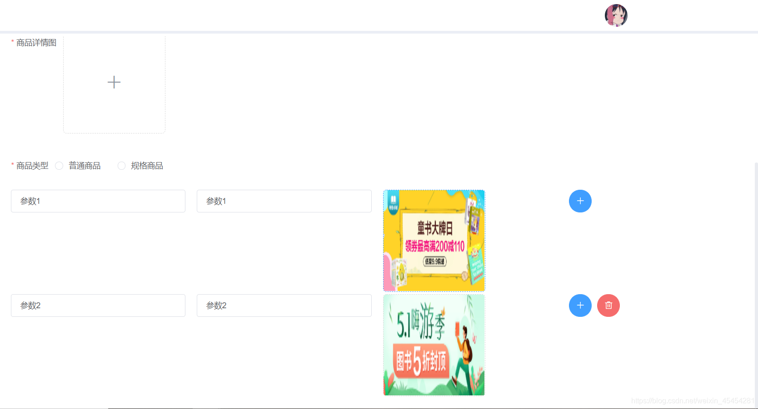Open the user avatar profile menu

click(x=616, y=15)
